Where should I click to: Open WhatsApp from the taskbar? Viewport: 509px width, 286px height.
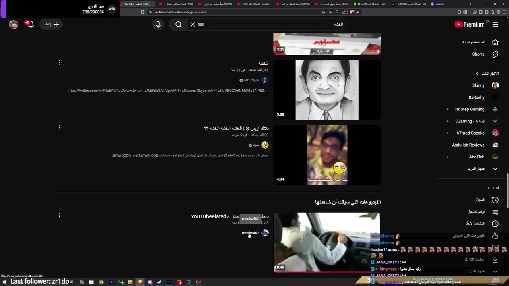click(121, 282)
